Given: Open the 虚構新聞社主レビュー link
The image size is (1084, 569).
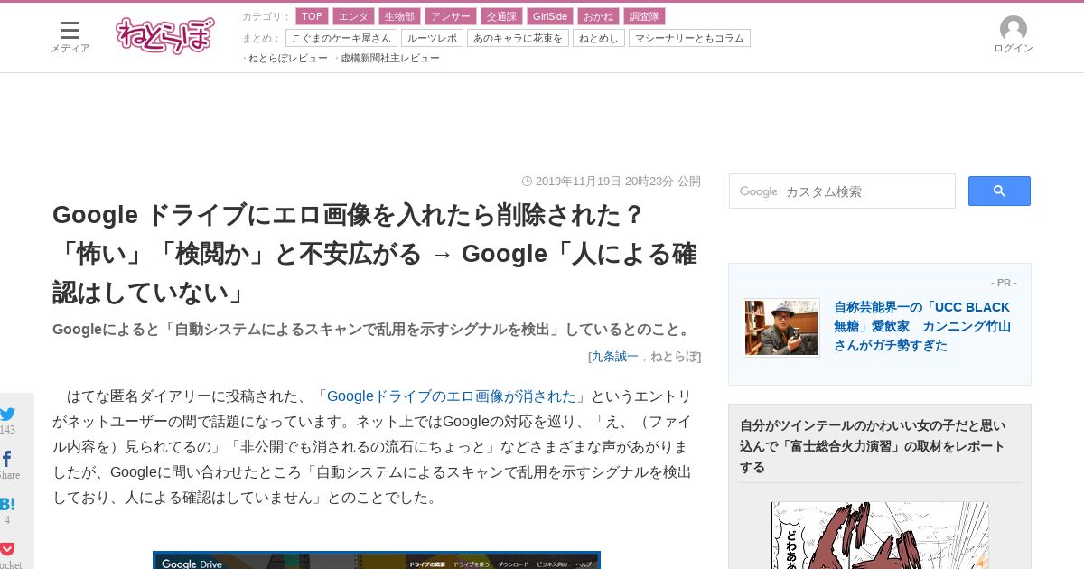Looking at the screenshot, I should point(389,58).
